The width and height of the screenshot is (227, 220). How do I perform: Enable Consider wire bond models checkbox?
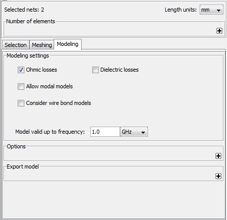pyautogui.click(x=21, y=103)
